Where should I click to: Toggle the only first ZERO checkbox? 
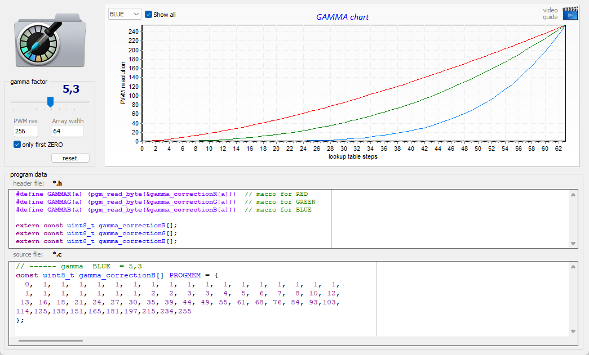(17, 145)
